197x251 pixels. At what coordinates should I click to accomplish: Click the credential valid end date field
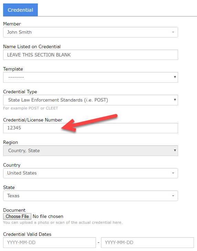pos(147,242)
